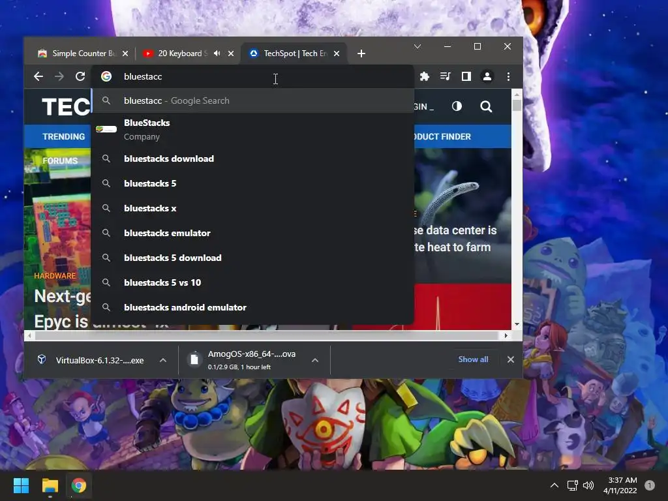Go back with the browser back arrow
The width and height of the screenshot is (668, 501).
pyautogui.click(x=38, y=76)
